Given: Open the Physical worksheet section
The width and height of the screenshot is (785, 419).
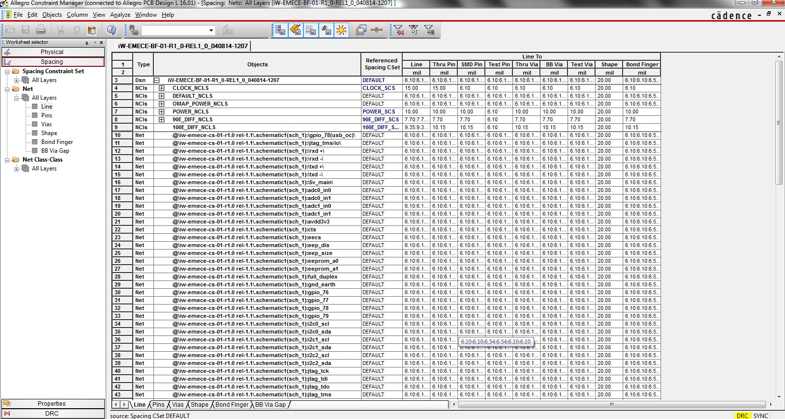Looking at the screenshot, I should pos(52,52).
